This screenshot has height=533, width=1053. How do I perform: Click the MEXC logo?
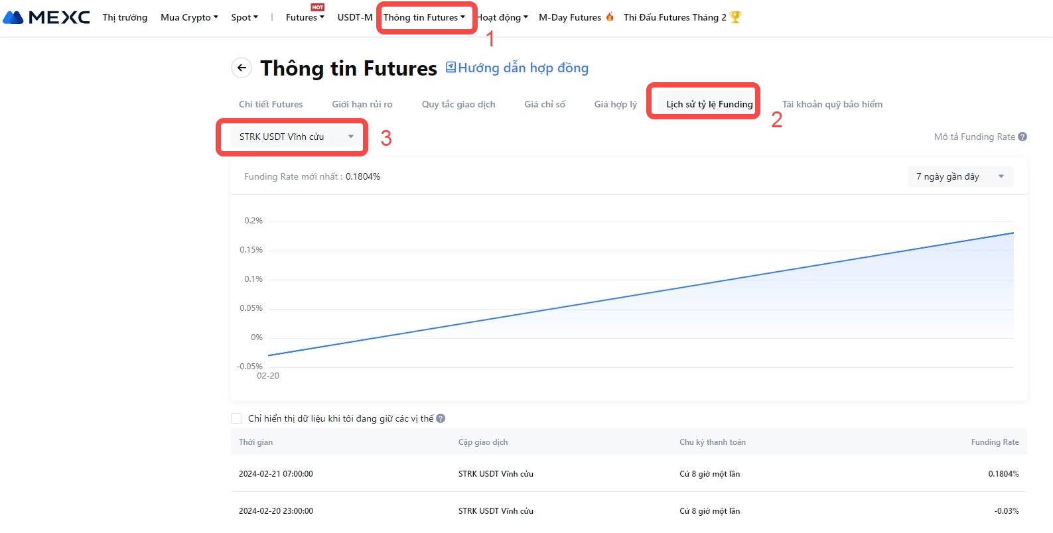click(x=46, y=17)
